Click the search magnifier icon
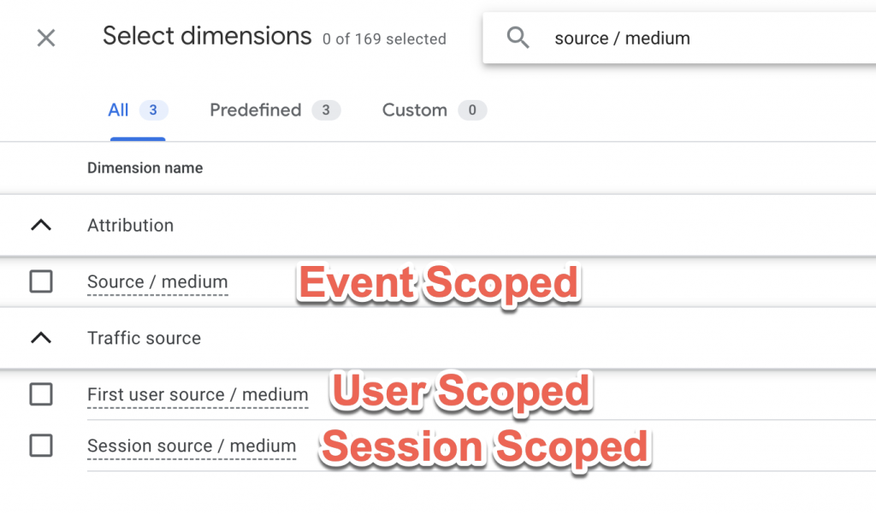This screenshot has height=514, width=876. pyautogui.click(x=518, y=38)
